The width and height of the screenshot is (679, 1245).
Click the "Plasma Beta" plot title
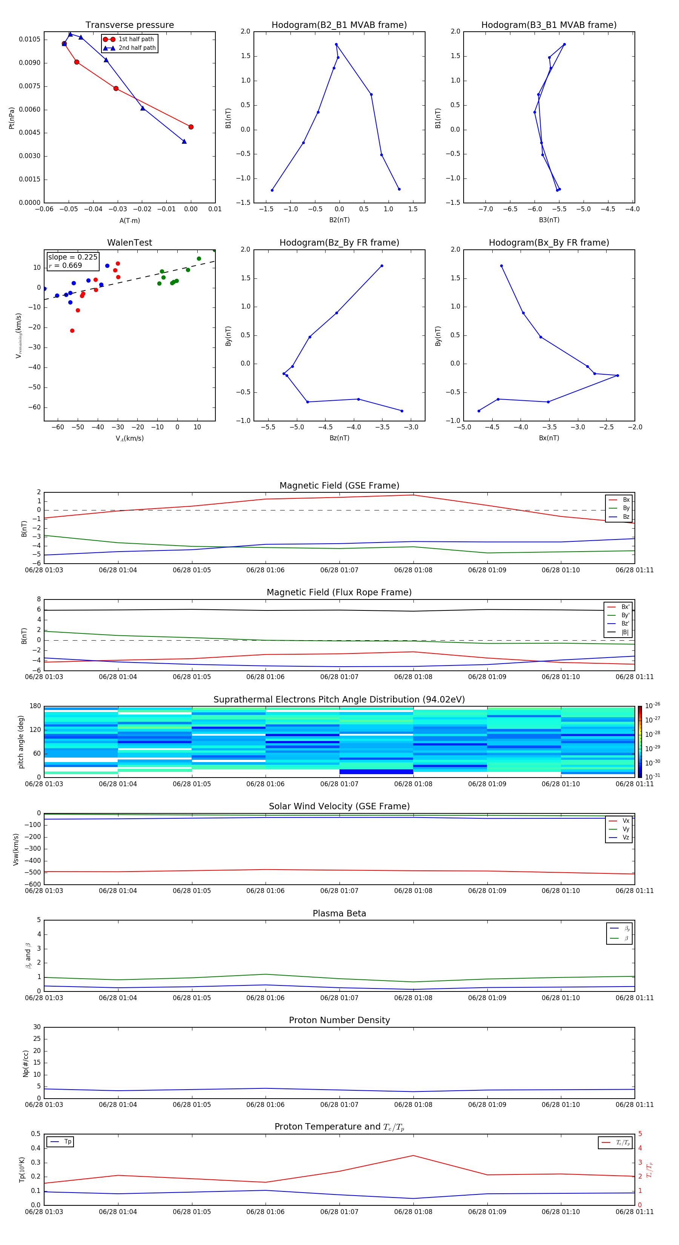click(339, 914)
